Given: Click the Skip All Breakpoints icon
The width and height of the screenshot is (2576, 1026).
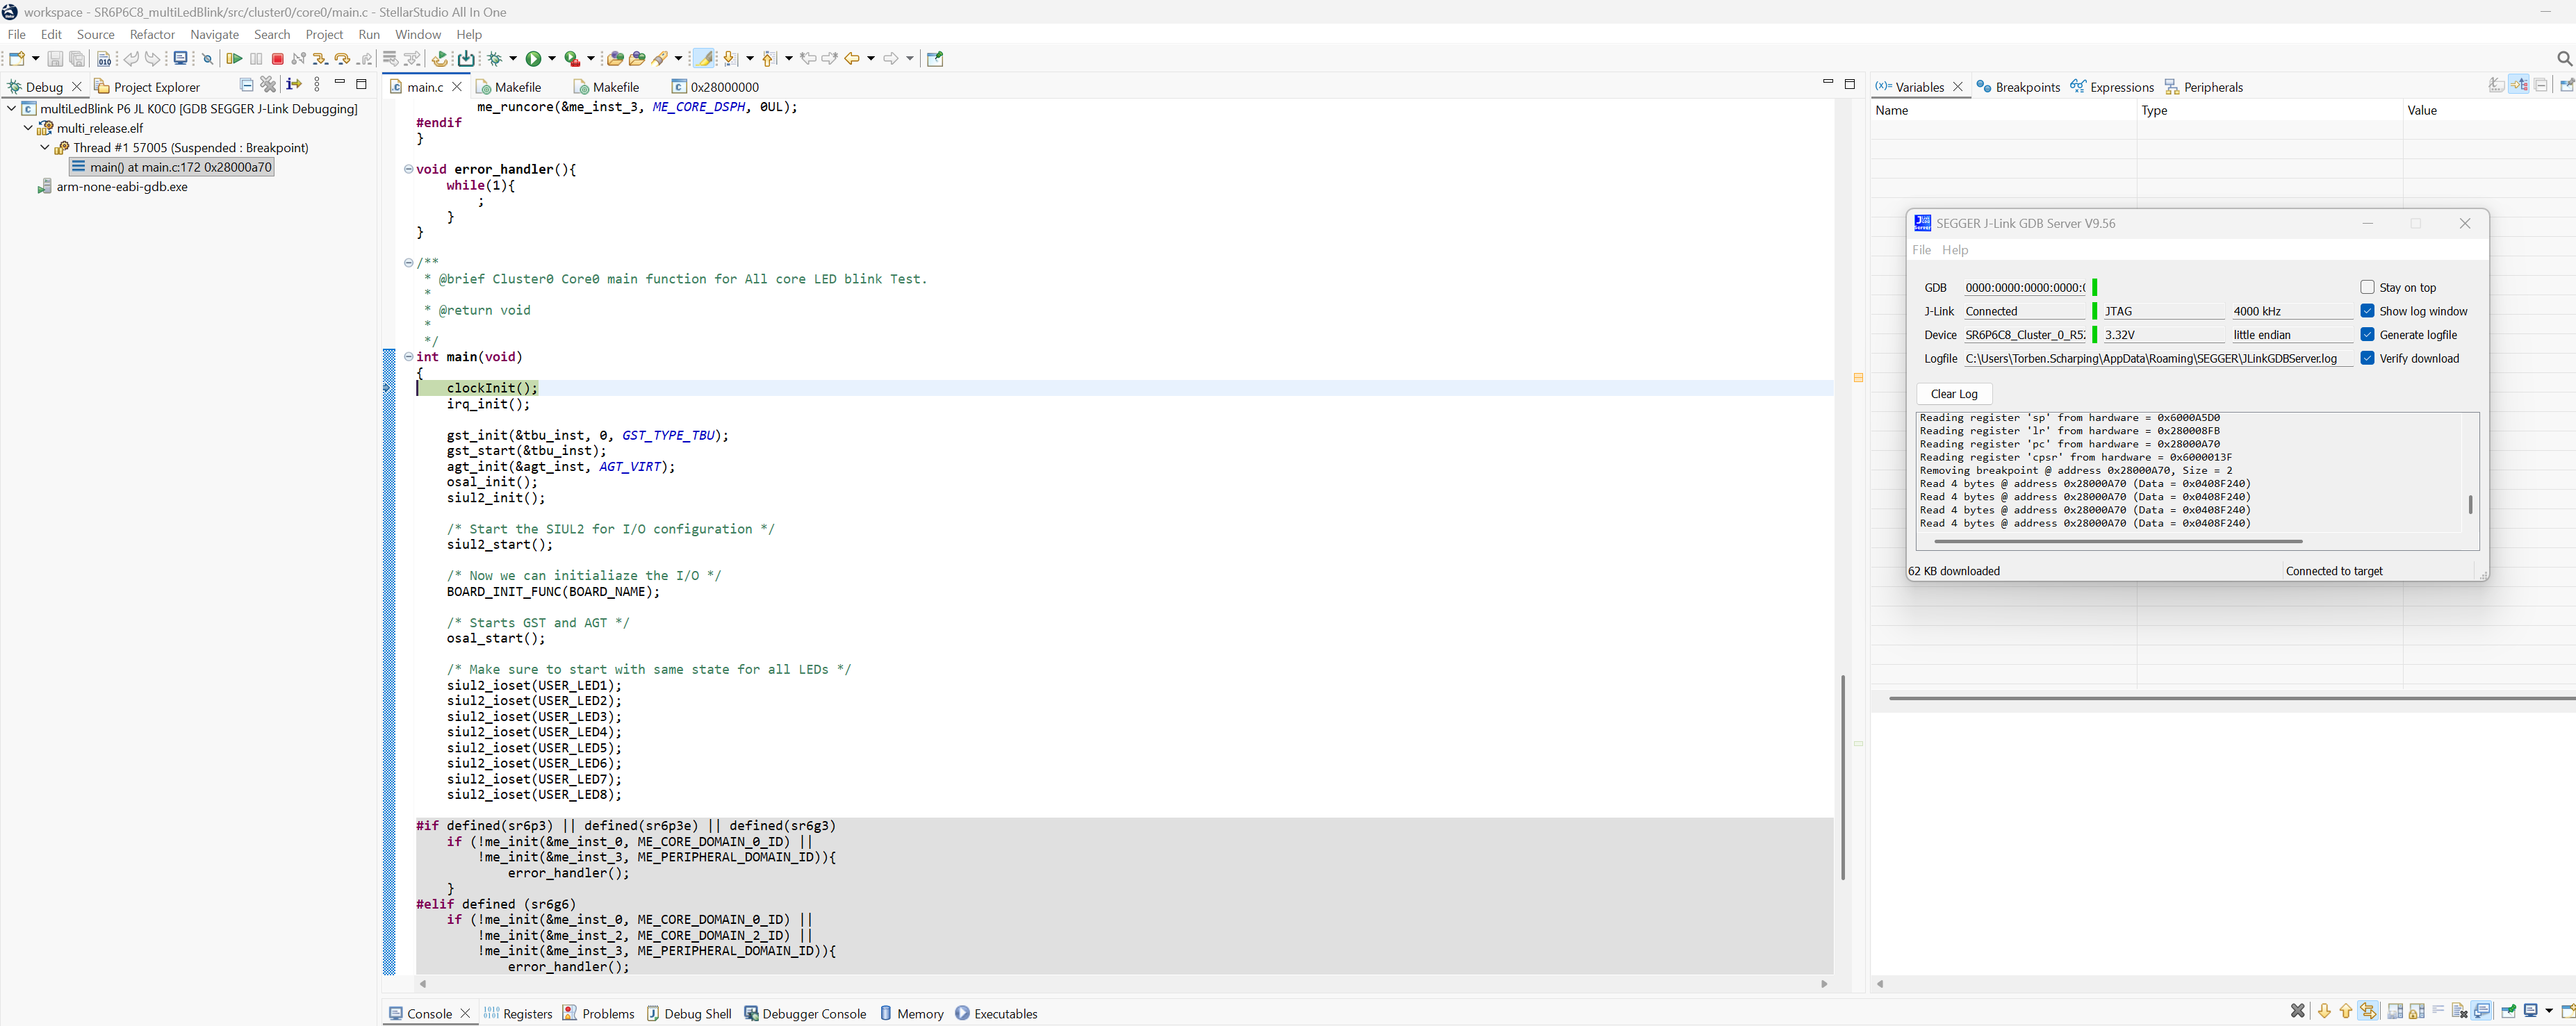Looking at the screenshot, I should 208,59.
